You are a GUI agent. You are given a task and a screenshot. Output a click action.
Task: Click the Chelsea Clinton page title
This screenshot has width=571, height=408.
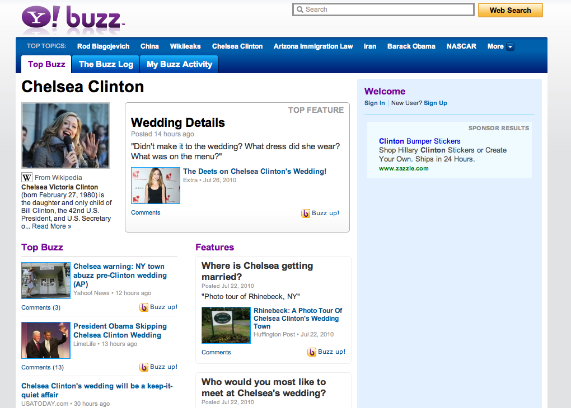pyautogui.click(x=83, y=87)
